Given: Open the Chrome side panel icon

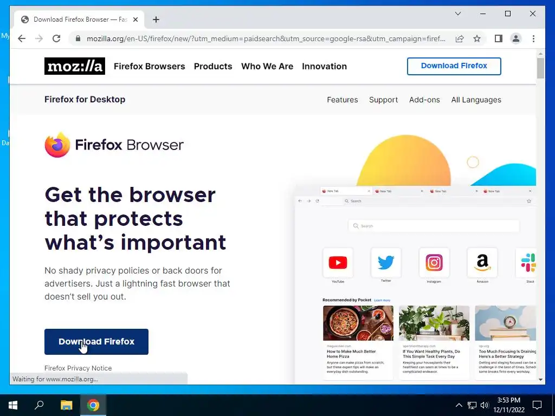Looking at the screenshot, I should tap(499, 38).
